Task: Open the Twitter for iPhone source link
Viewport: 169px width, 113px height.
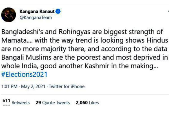Action: point(67,86)
